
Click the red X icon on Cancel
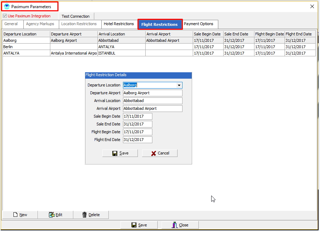(153, 153)
